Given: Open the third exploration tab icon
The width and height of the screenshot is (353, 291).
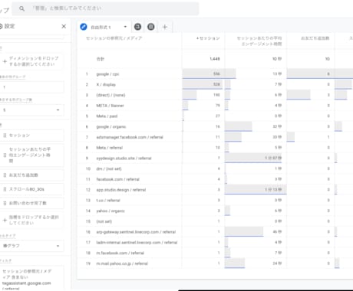Looking at the screenshot, I should [x=151, y=27].
